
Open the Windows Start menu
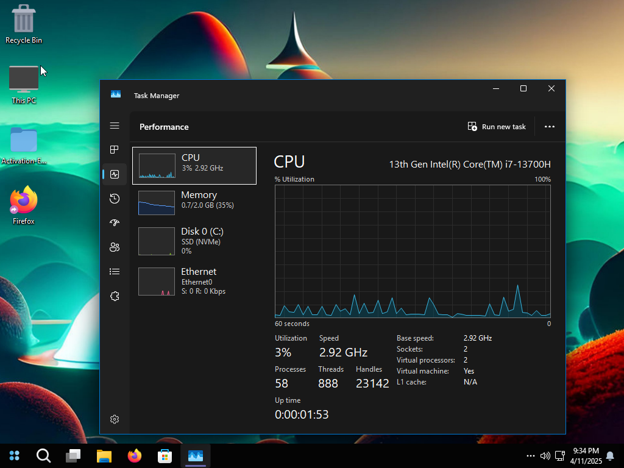point(15,455)
